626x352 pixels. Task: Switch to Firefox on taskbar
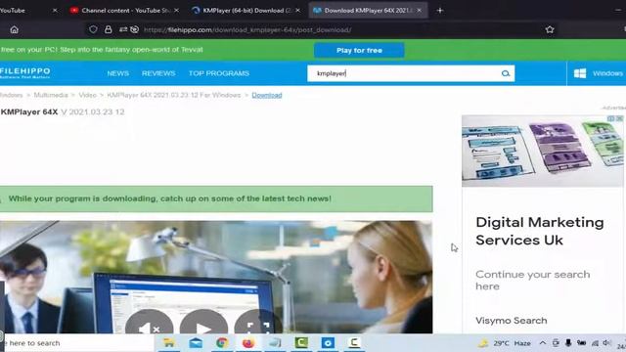[248, 343]
